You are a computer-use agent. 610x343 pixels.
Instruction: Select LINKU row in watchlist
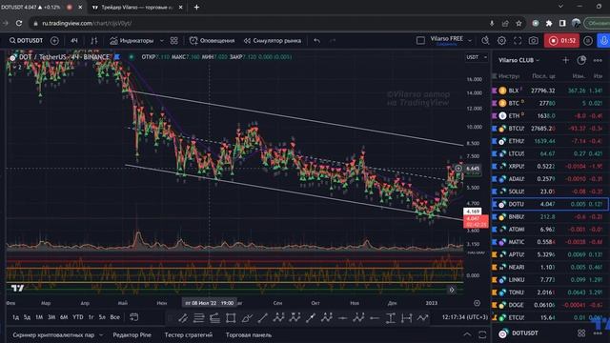coord(551,279)
